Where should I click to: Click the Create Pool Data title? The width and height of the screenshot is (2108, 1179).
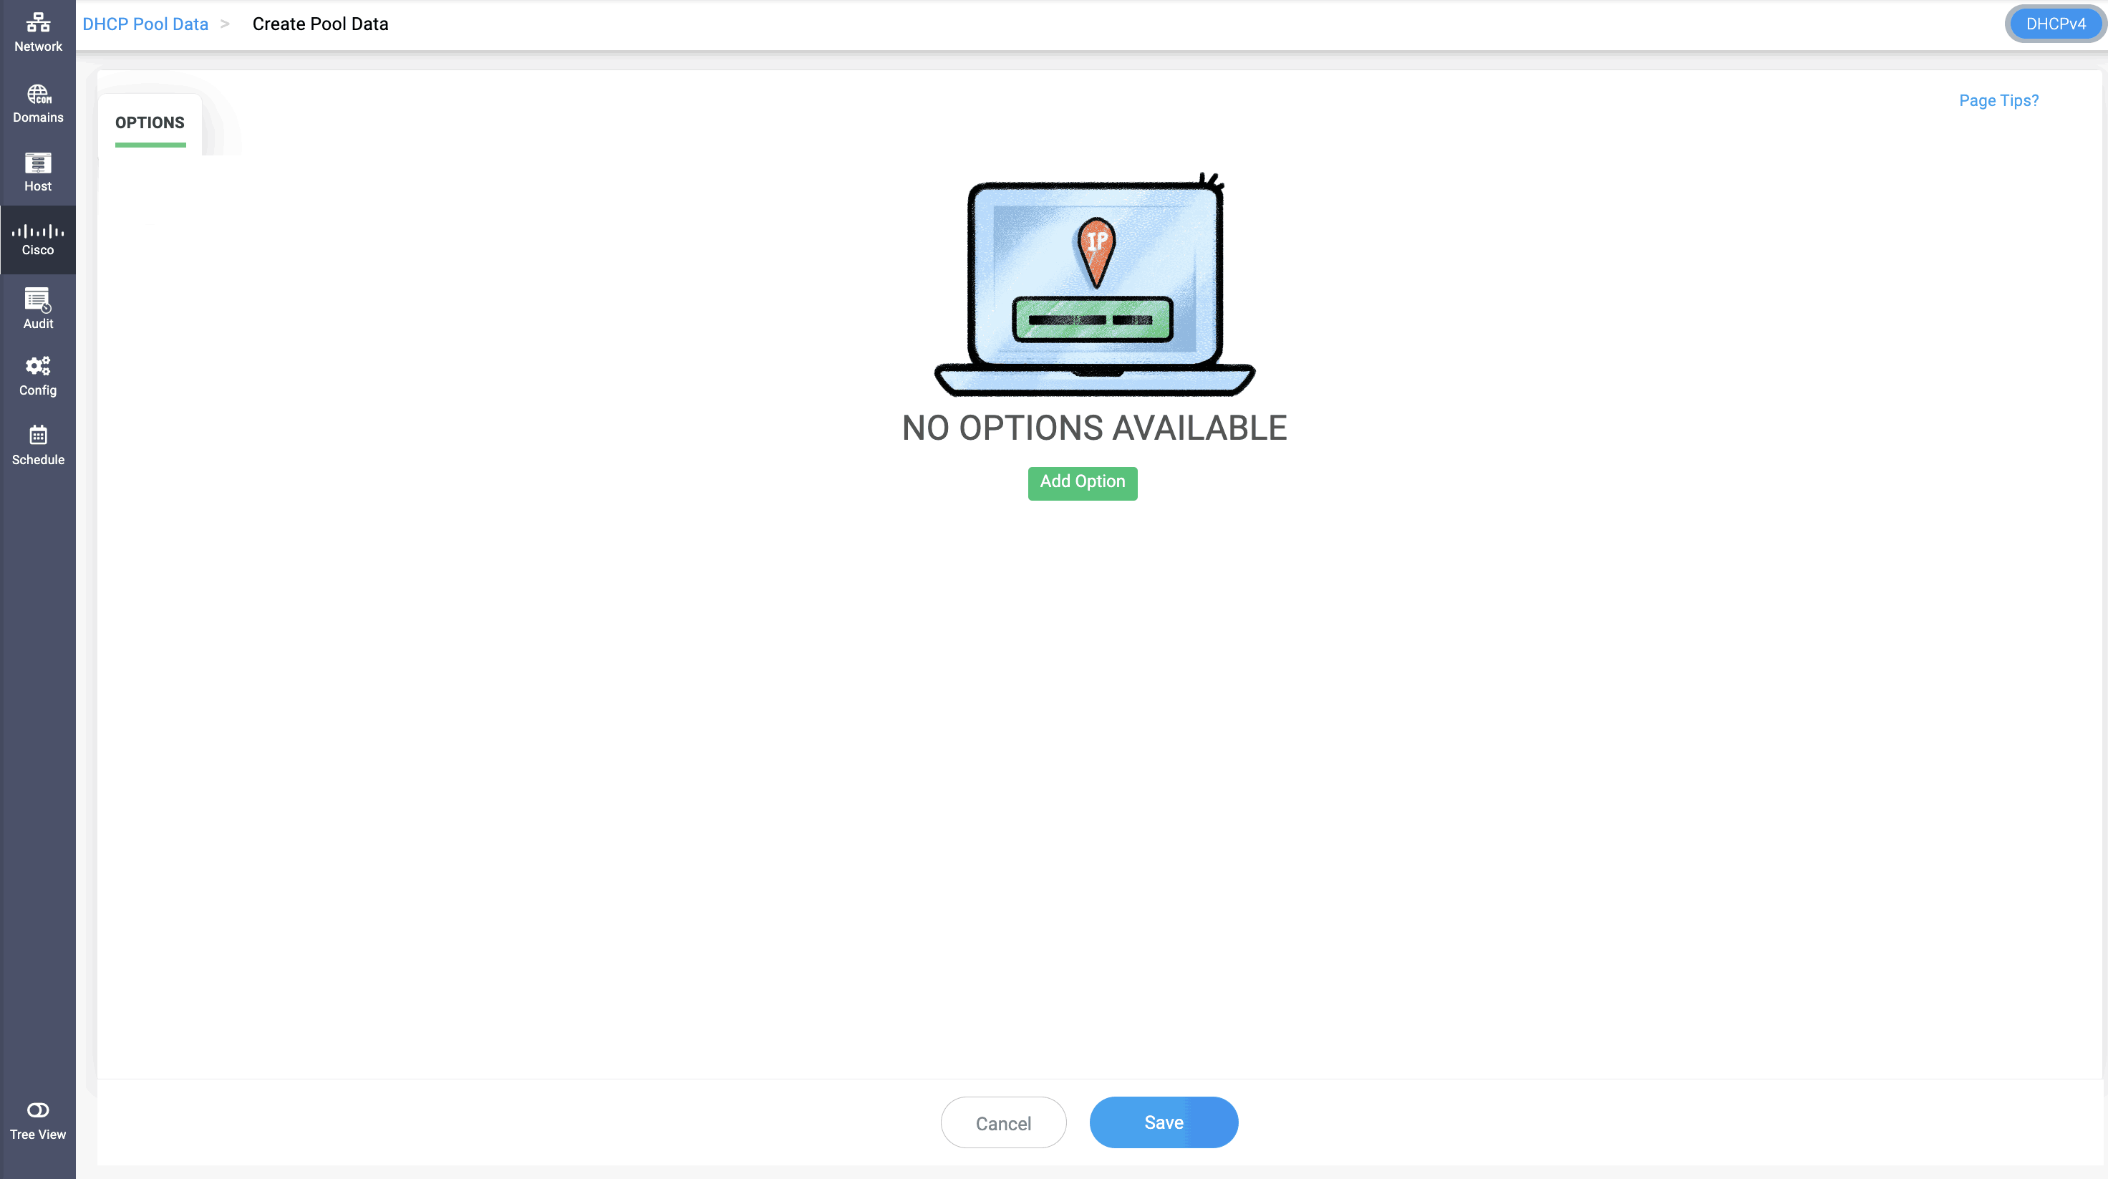coord(320,24)
